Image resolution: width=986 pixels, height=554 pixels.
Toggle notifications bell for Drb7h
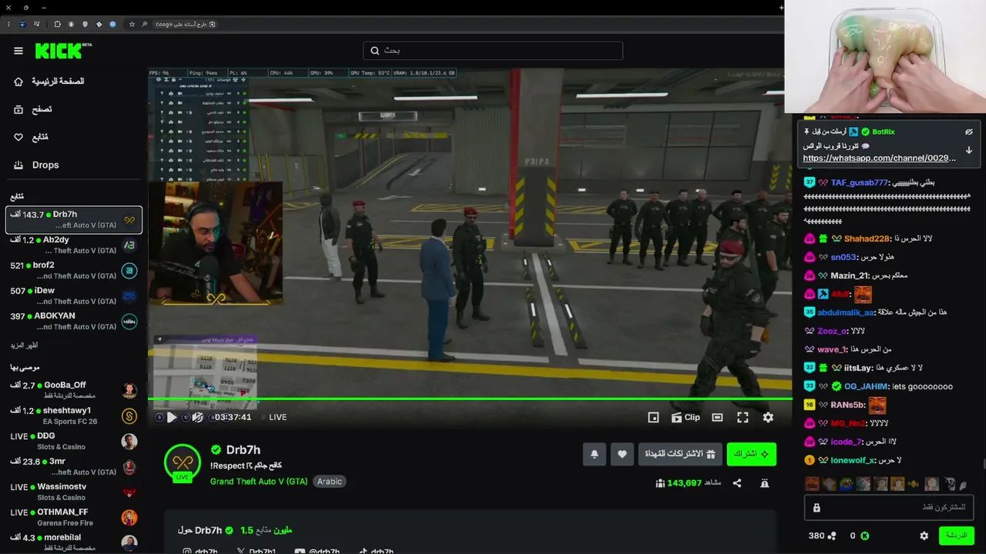[x=594, y=454]
